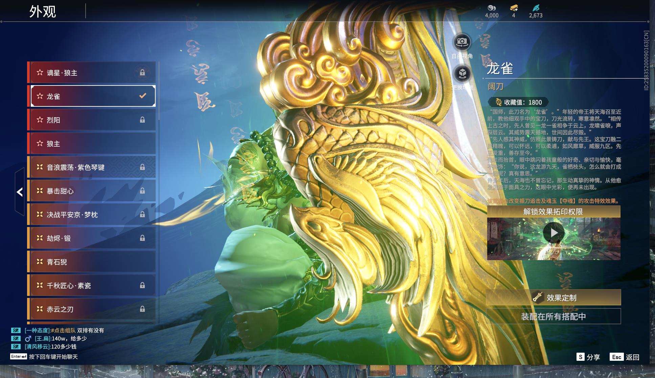Click the star rarity icon on 狼主
655x378 pixels.
pos(40,144)
